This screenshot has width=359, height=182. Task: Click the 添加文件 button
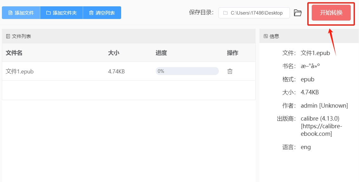click(21, 13)
